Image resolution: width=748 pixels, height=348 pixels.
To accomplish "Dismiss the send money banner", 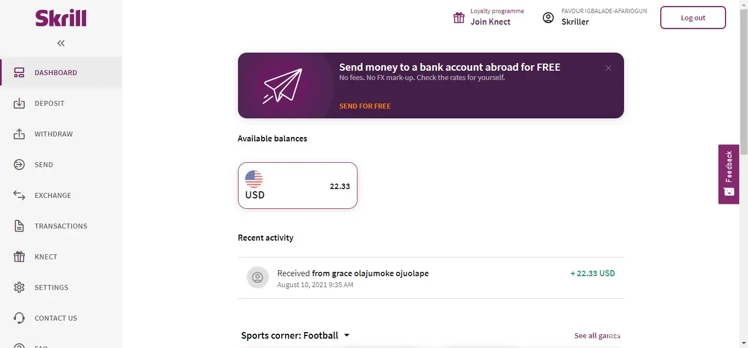I will click(x=608, y=68).
